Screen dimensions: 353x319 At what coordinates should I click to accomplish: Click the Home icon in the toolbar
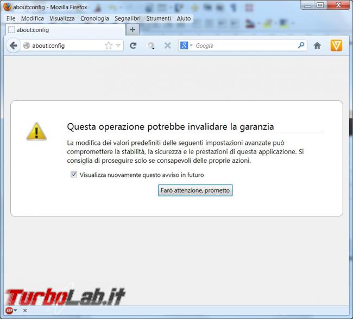tap(317, 46)
